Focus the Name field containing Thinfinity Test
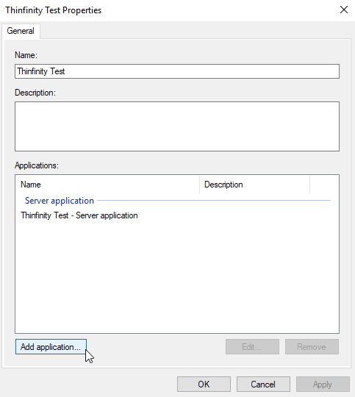The image size is (355, 397). click(177, 71)
